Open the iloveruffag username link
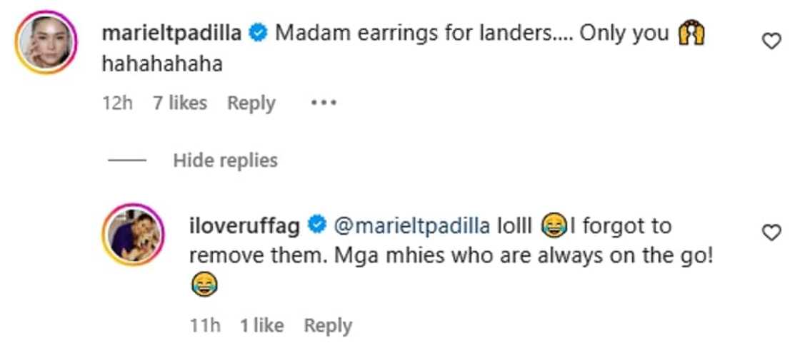The height and width of the screenshot is (358, 800). pos(244,226)
